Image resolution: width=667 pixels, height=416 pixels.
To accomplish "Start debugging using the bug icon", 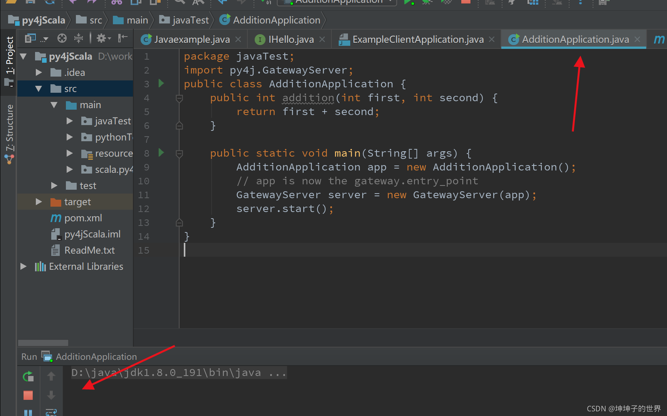I will 427,2.
